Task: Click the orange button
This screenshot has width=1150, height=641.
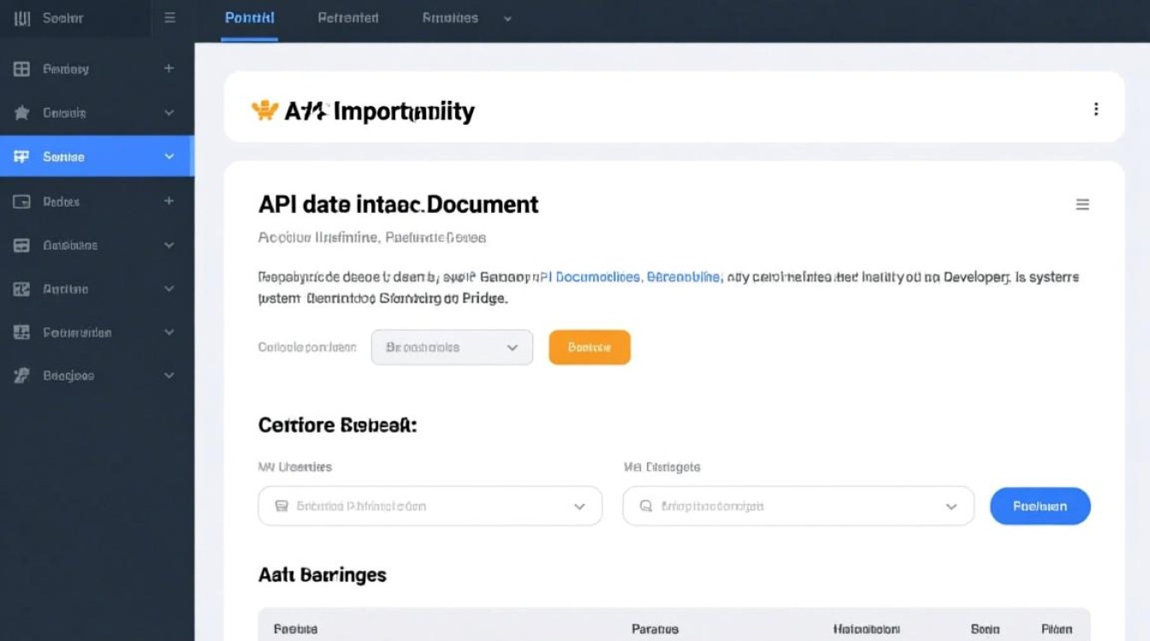Action: click(x=590, y=348)
